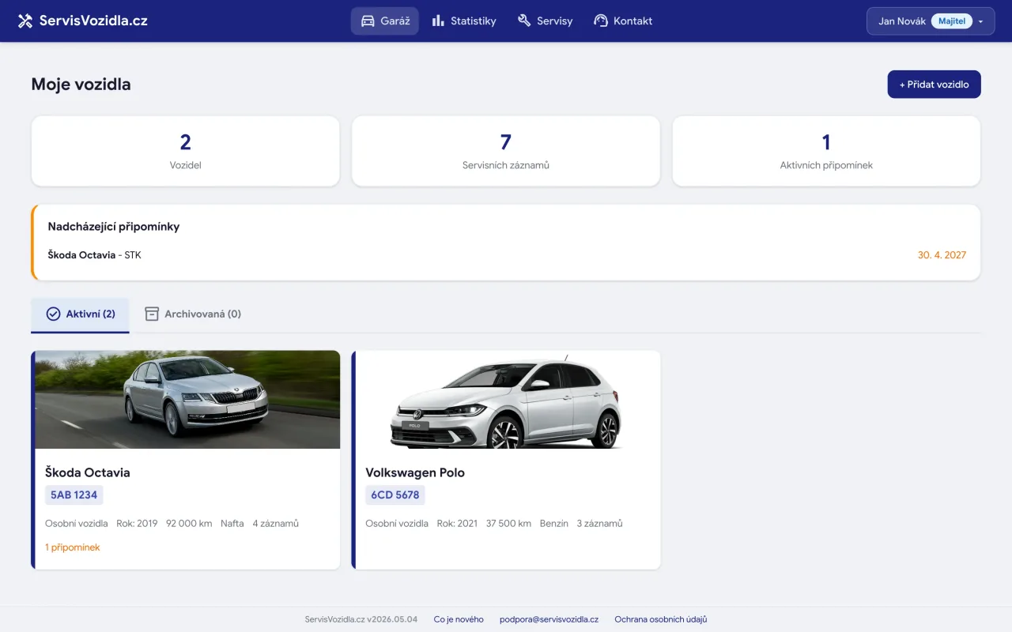Click the Volkswagen Polo card title
This screenshot has height=632, width=1012.
(415, 472)
